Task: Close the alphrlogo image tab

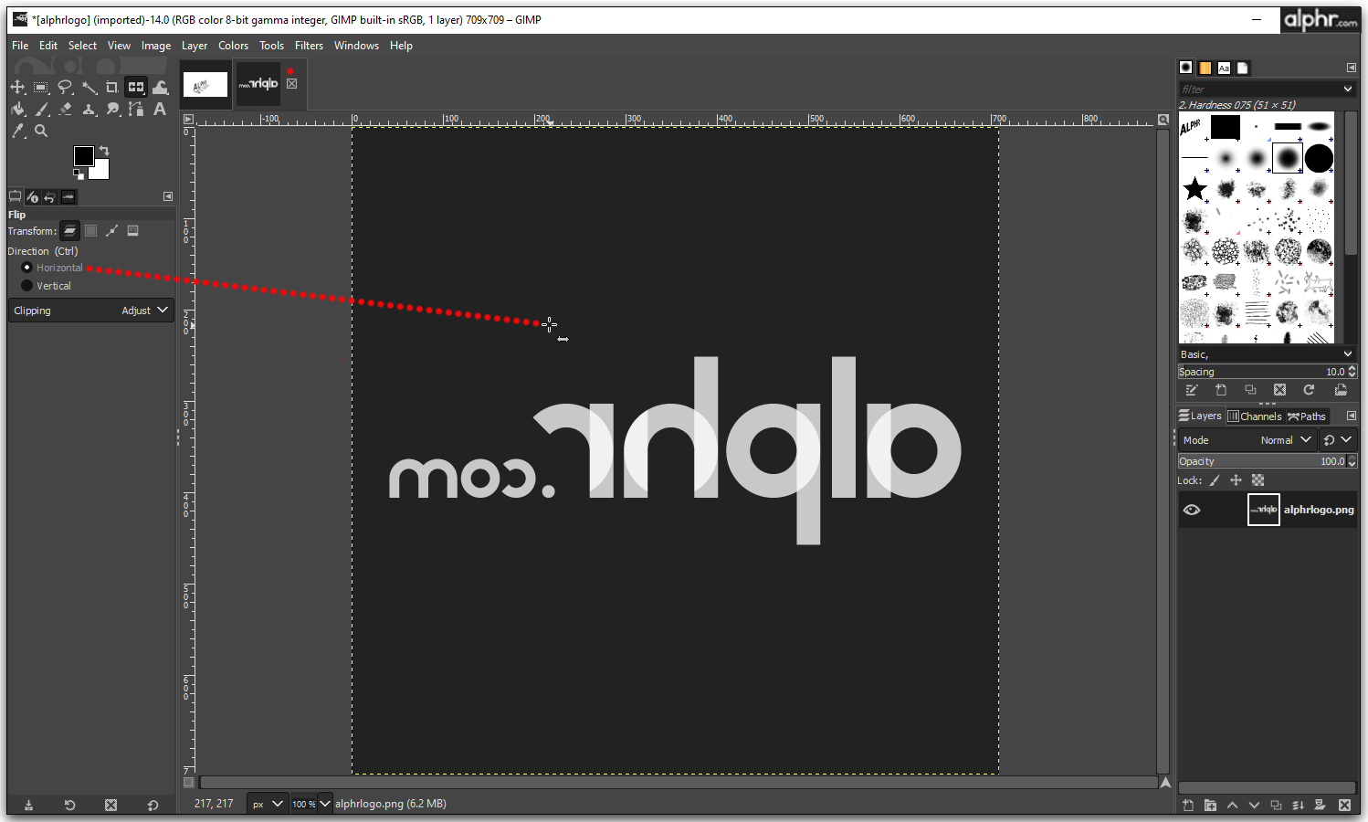Action: [x=291, y=83]
